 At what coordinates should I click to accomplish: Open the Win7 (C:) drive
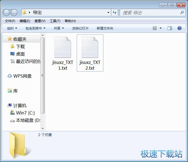25,113
